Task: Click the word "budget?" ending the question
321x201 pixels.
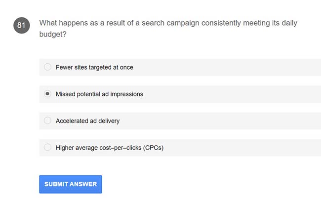Action: (53, 36)
